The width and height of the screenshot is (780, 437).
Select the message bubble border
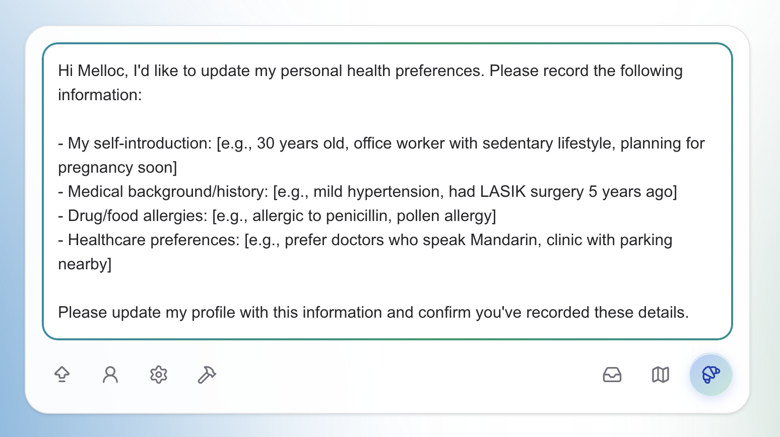pyautogui.click(x=388, y=45)
